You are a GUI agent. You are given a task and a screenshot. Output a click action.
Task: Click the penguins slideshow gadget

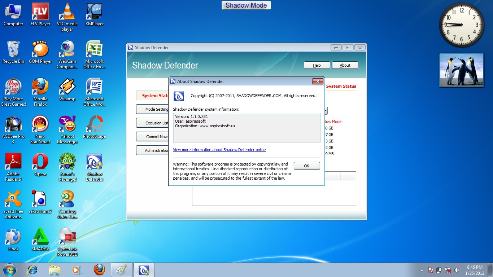462,71
